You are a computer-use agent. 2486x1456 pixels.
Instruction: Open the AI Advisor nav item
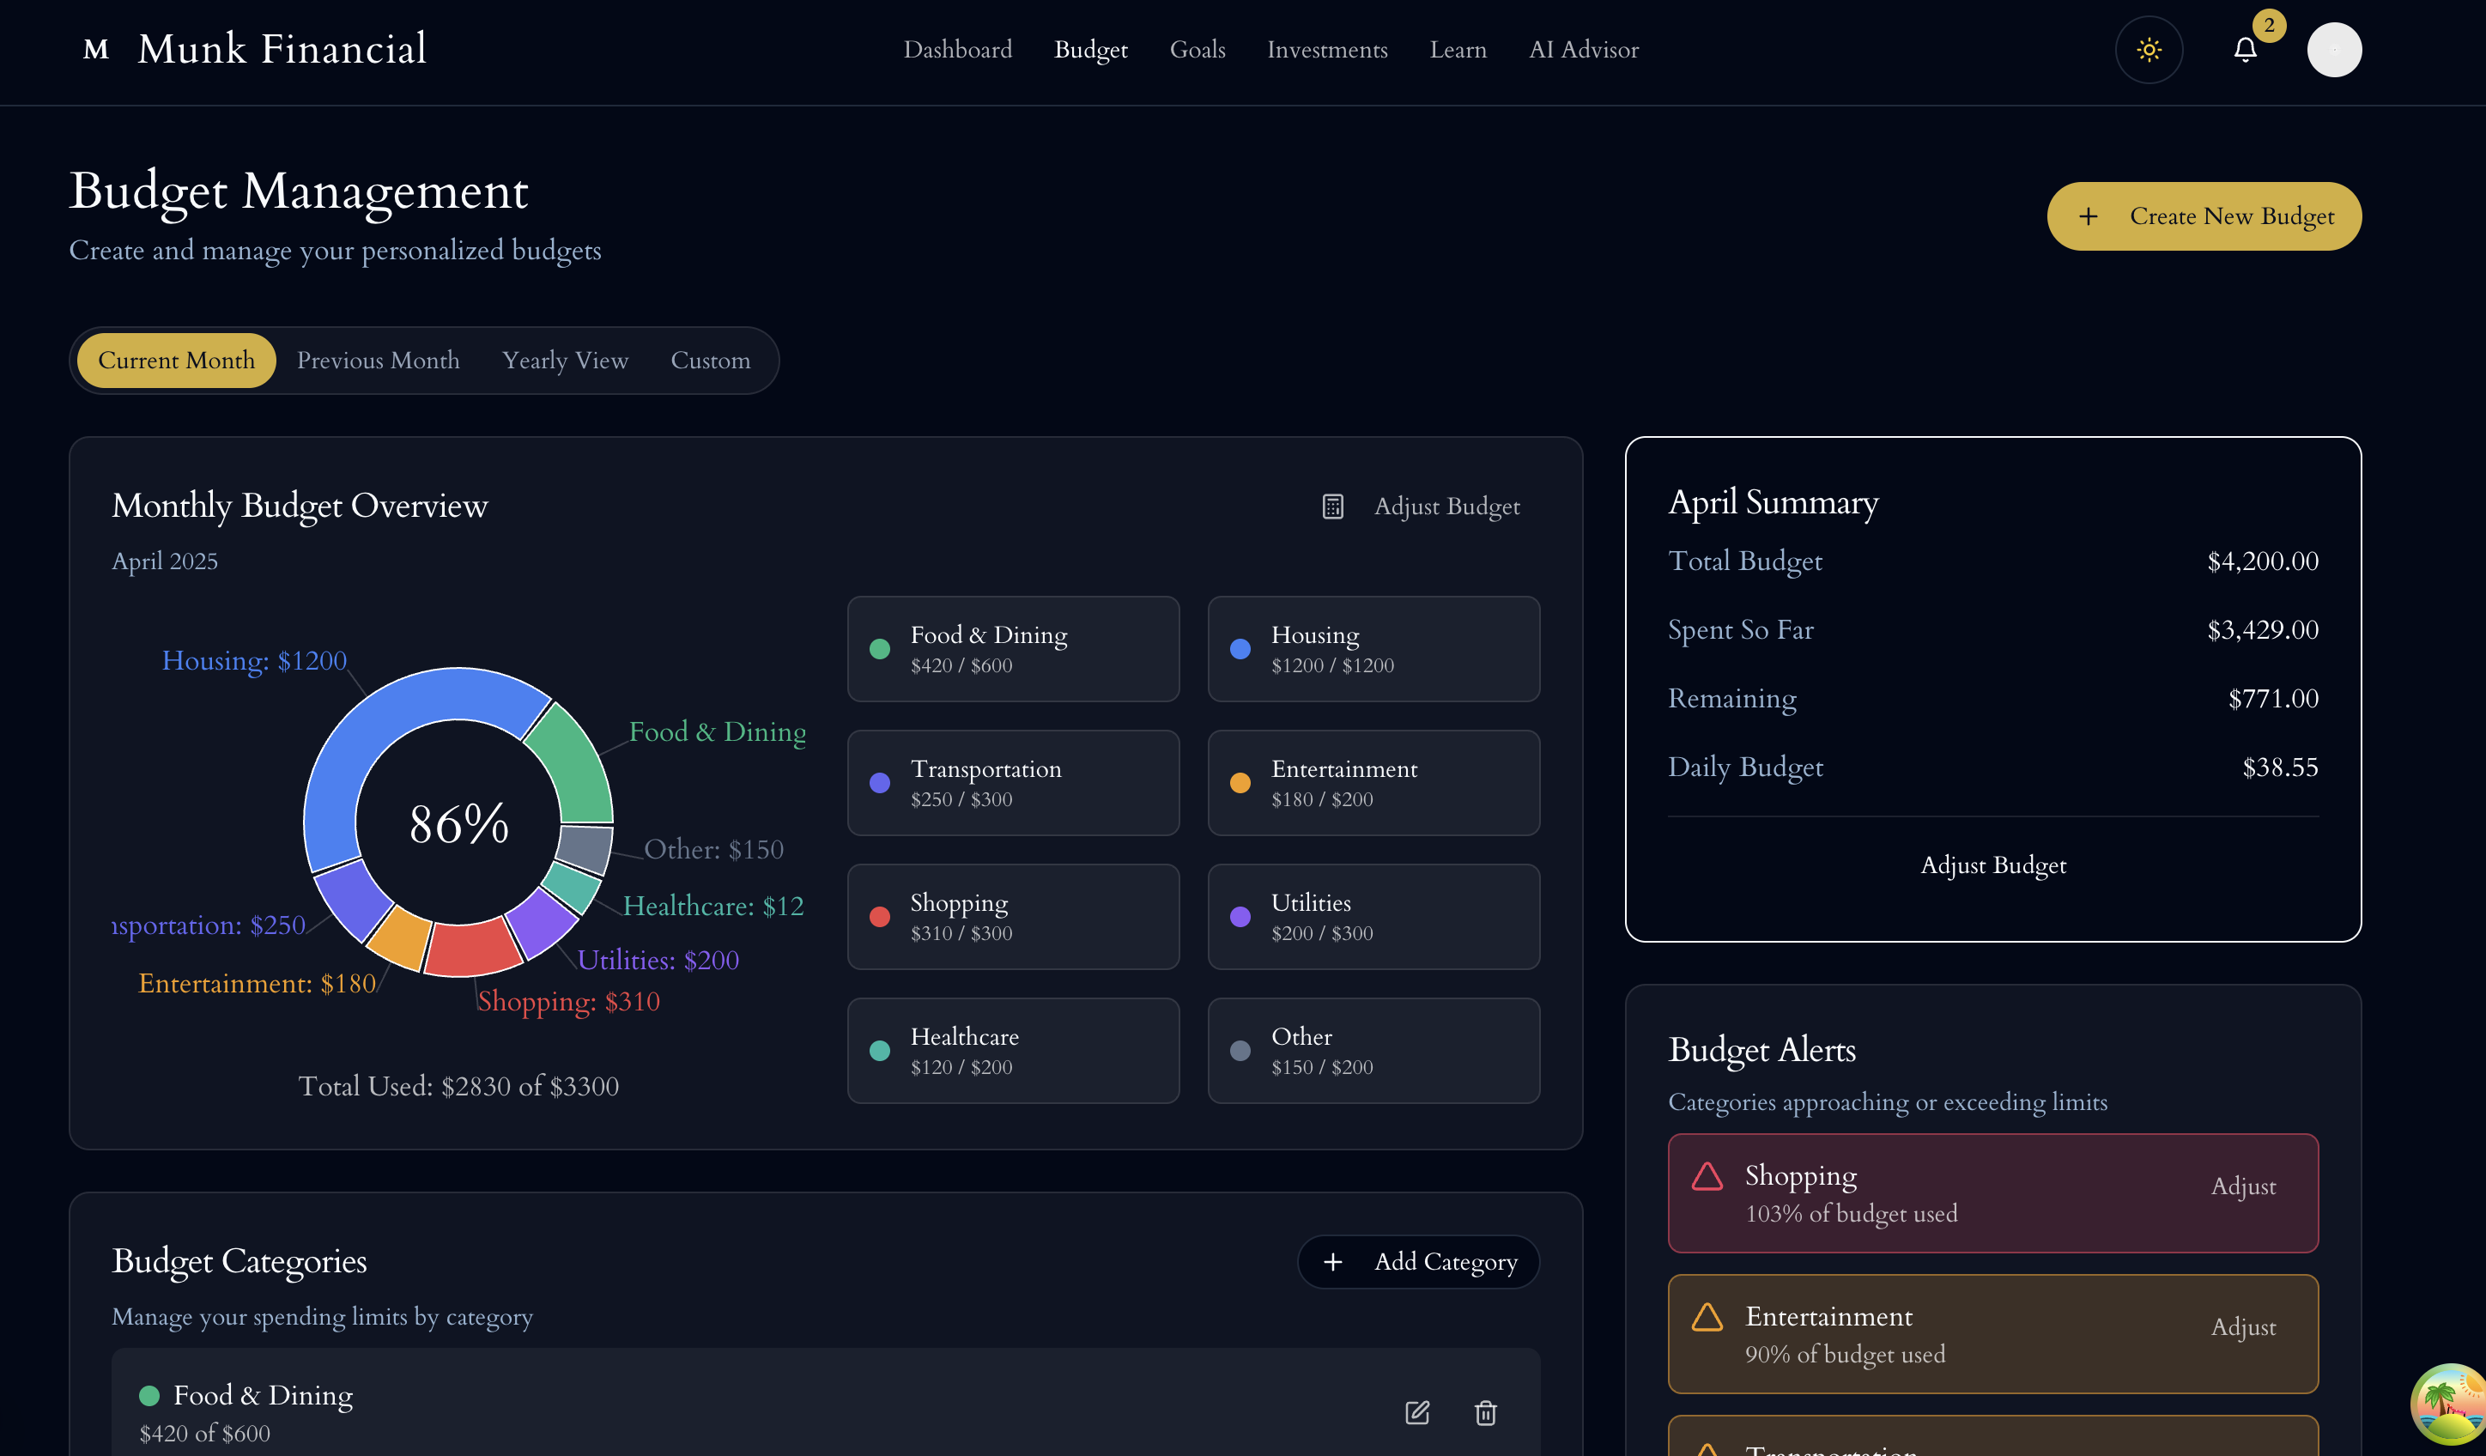click(x=1583, y=49)
